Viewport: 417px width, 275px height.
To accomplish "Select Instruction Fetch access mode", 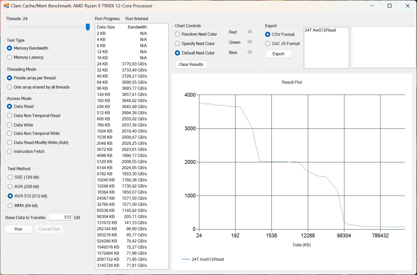I will click(x=26, y=151).
